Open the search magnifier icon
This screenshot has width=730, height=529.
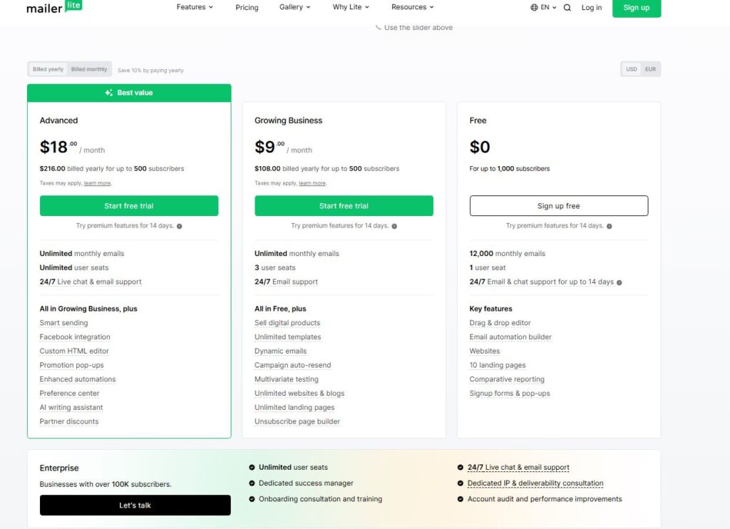[567, 7]
